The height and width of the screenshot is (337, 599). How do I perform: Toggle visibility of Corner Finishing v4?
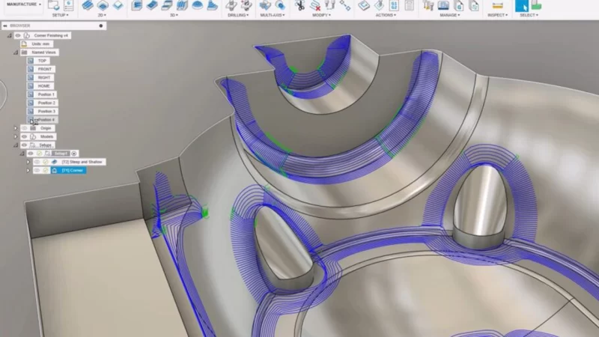pos(18,35)
